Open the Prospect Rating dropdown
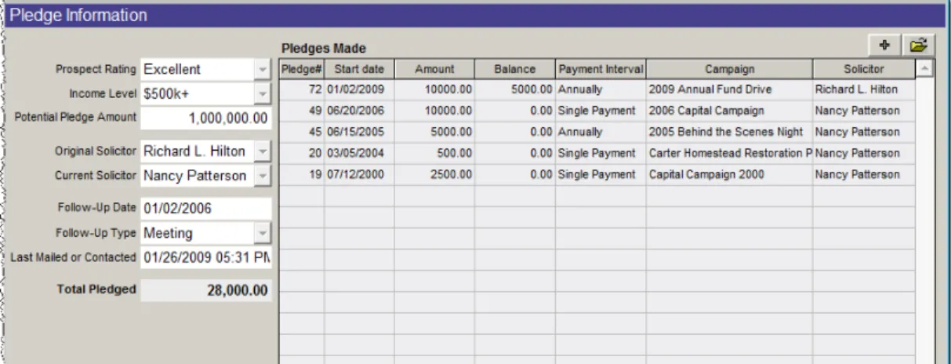 (263, 69)
